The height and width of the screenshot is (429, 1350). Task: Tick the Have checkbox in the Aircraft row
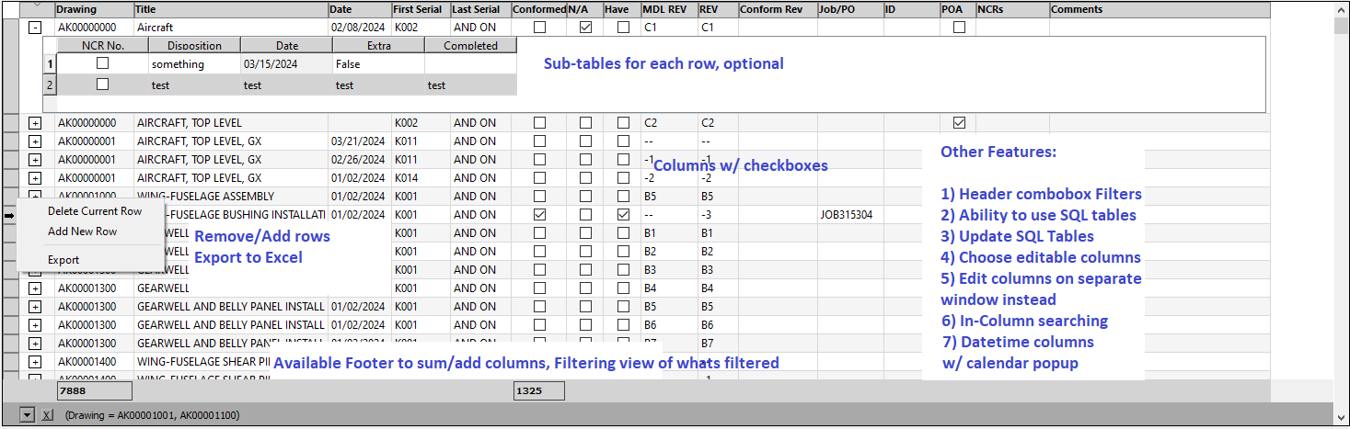tap(623, 28)
